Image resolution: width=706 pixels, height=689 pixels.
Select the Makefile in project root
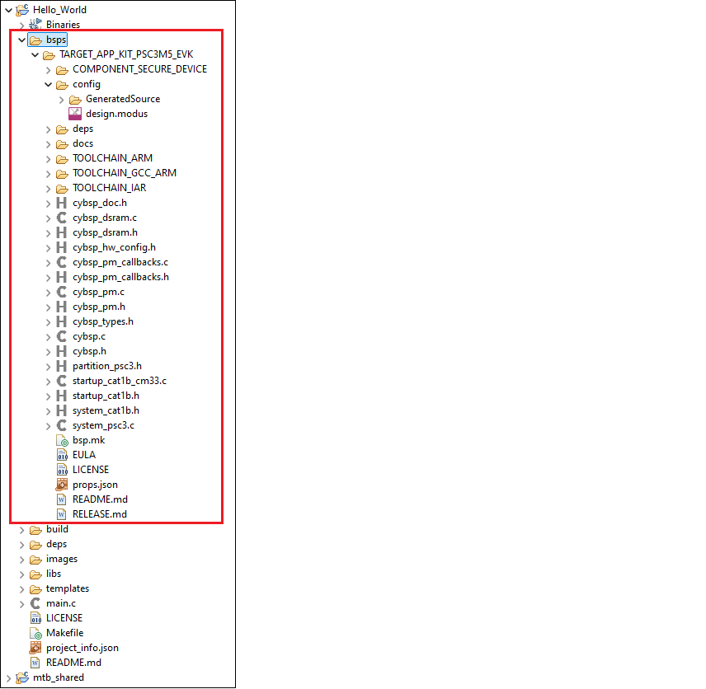[64, 633]
